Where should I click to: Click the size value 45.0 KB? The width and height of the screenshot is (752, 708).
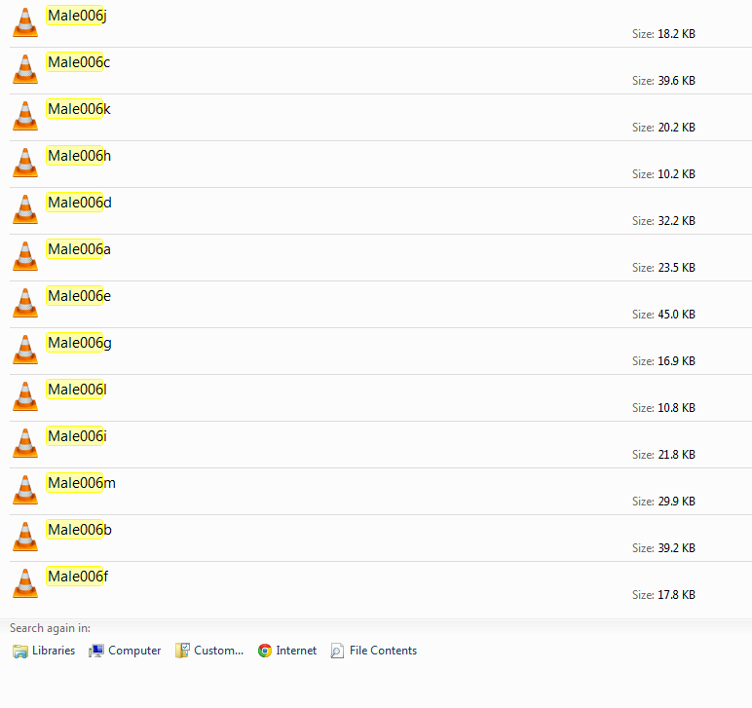coord(676,315)
